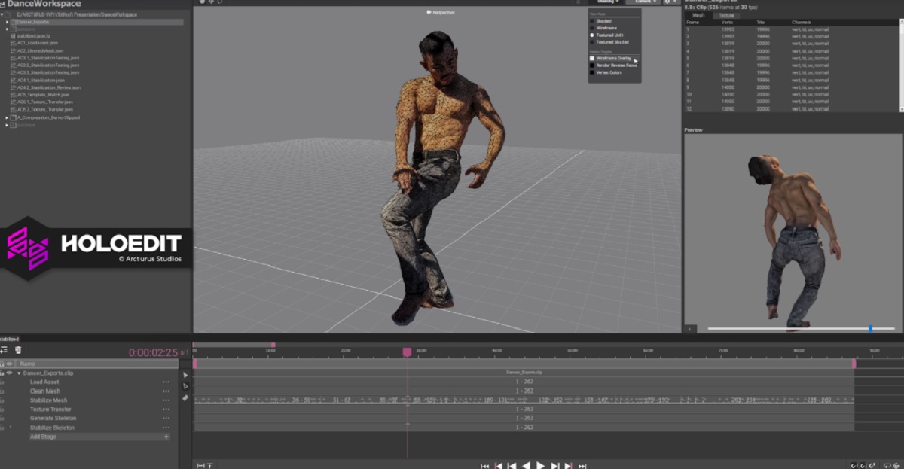
Task: Select the razor/eraser timeline tool
Action: 186,397
